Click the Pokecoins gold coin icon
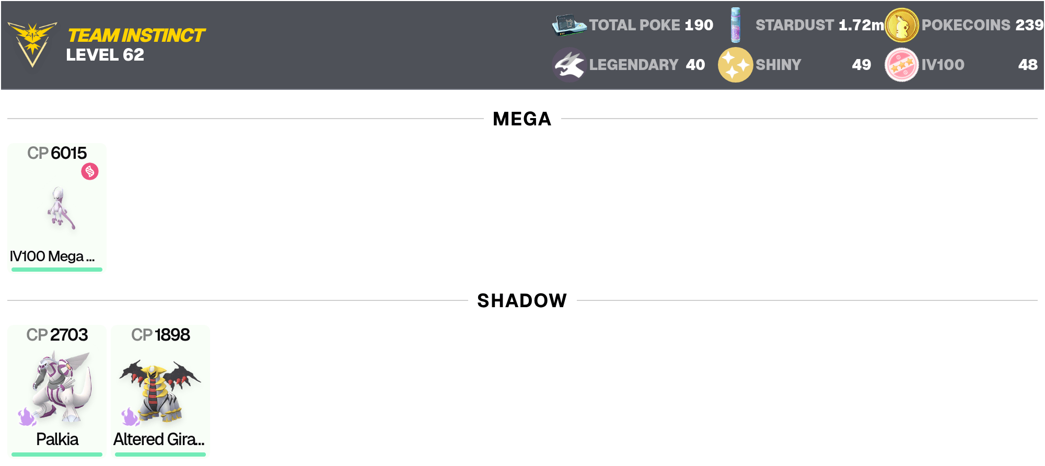 901,25
